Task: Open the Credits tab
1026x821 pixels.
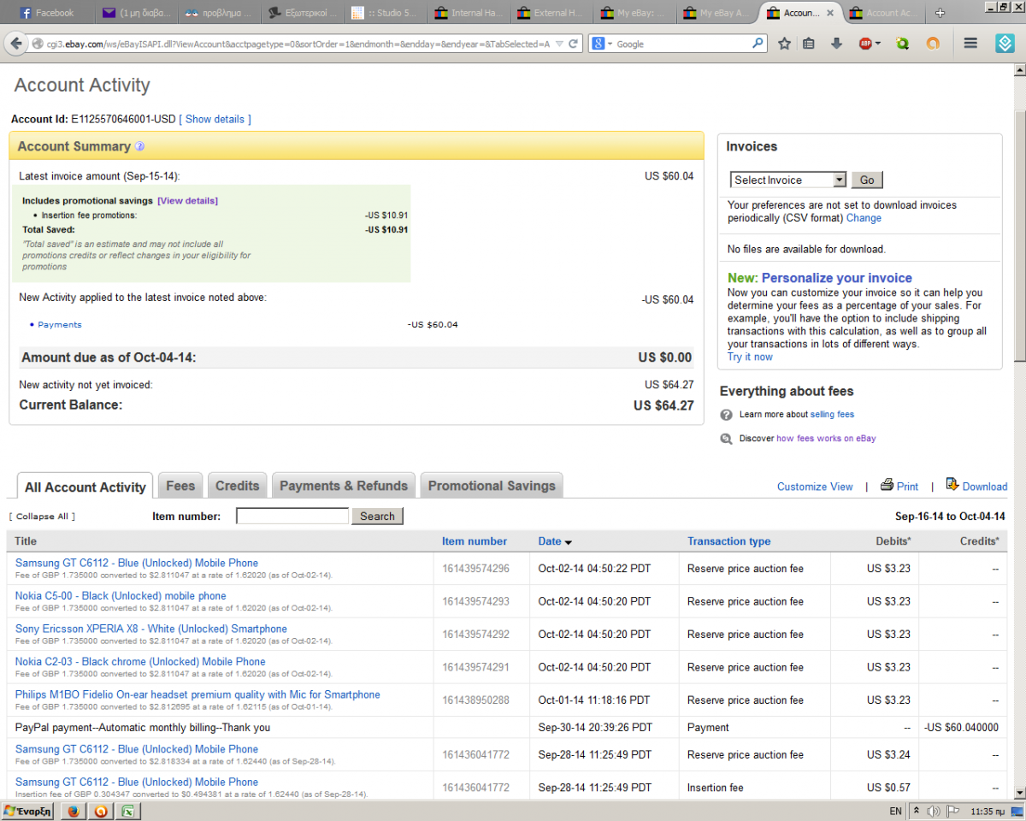Action: pyautogui.click(x=237, y=486)
